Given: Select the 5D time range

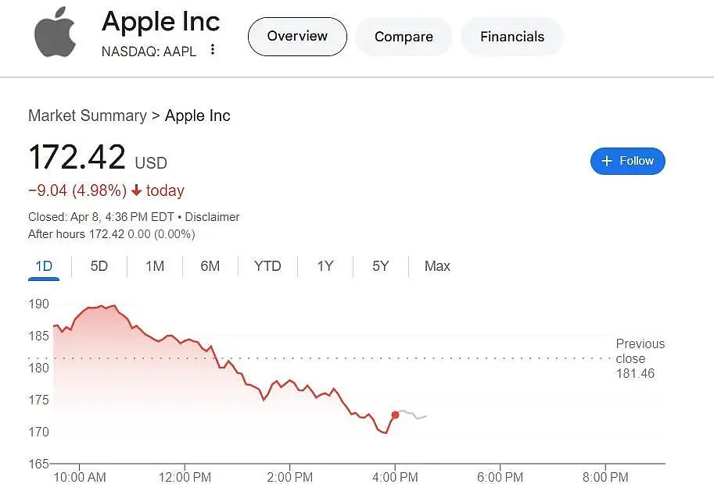Looking at the screenshot, I should (99, 266).
